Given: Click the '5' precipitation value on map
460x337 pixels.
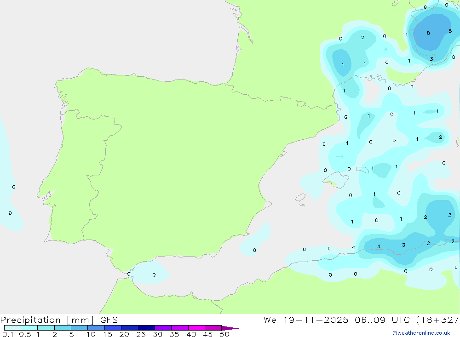Looking at the screenshot, I should [450, 31].
